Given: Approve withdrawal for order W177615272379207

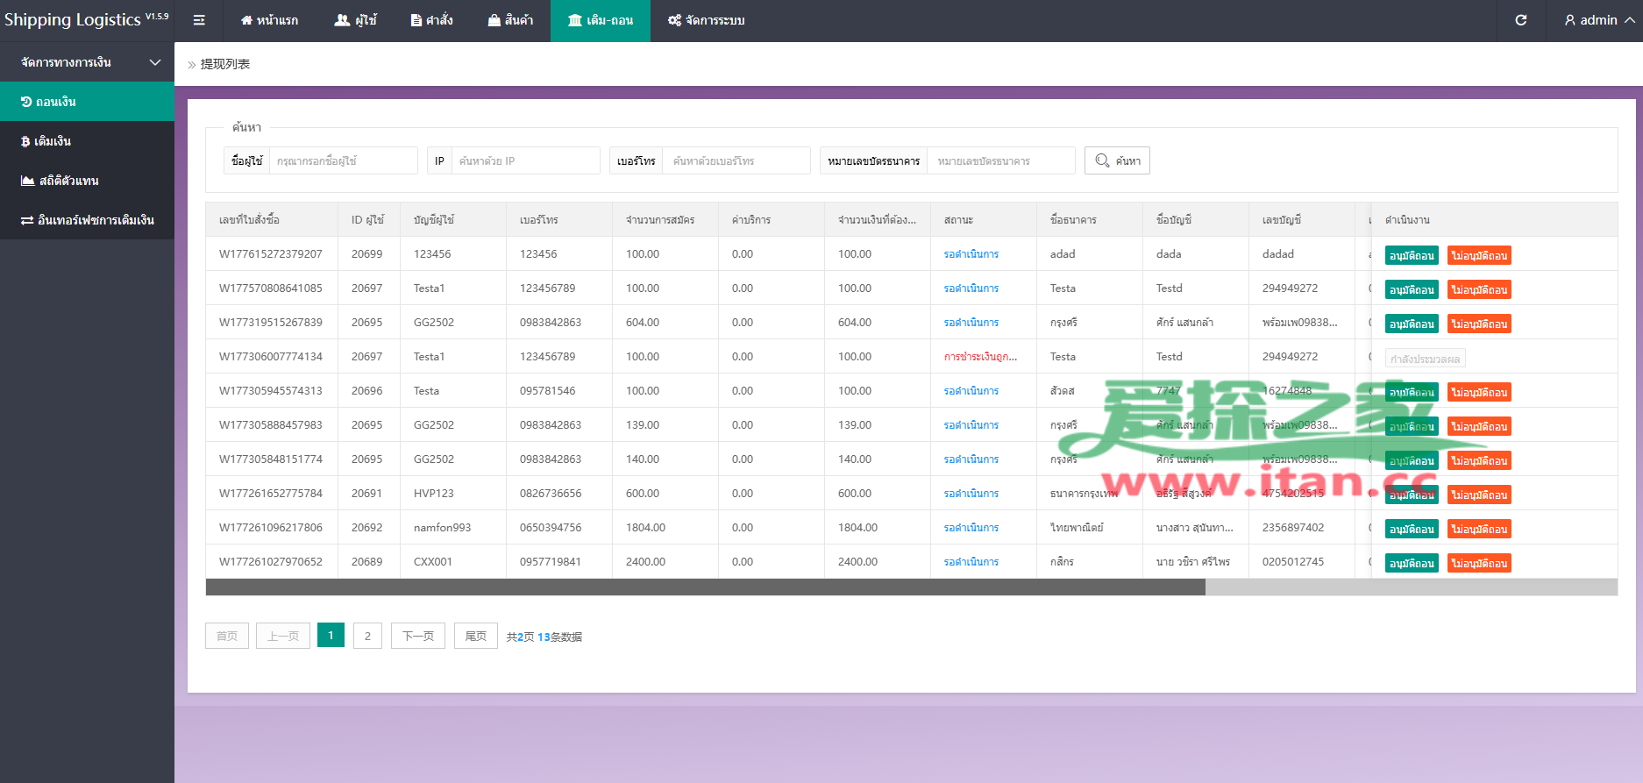Looking at the screenshot, I should click(x=1412, y=256).
